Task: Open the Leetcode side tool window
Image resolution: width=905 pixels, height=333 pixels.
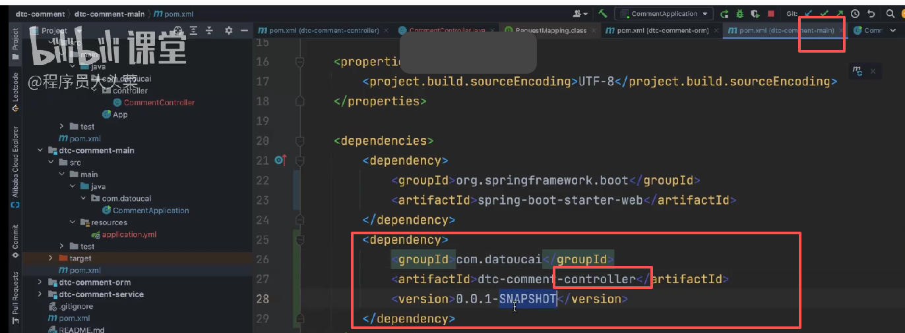Action: click(x=15, y=91)
